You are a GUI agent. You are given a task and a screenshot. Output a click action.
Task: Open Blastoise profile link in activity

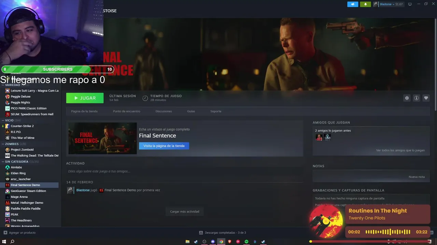83,190
